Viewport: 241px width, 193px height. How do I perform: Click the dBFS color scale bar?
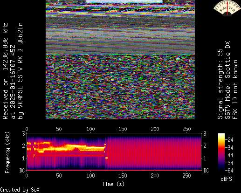tap(221, 152)
